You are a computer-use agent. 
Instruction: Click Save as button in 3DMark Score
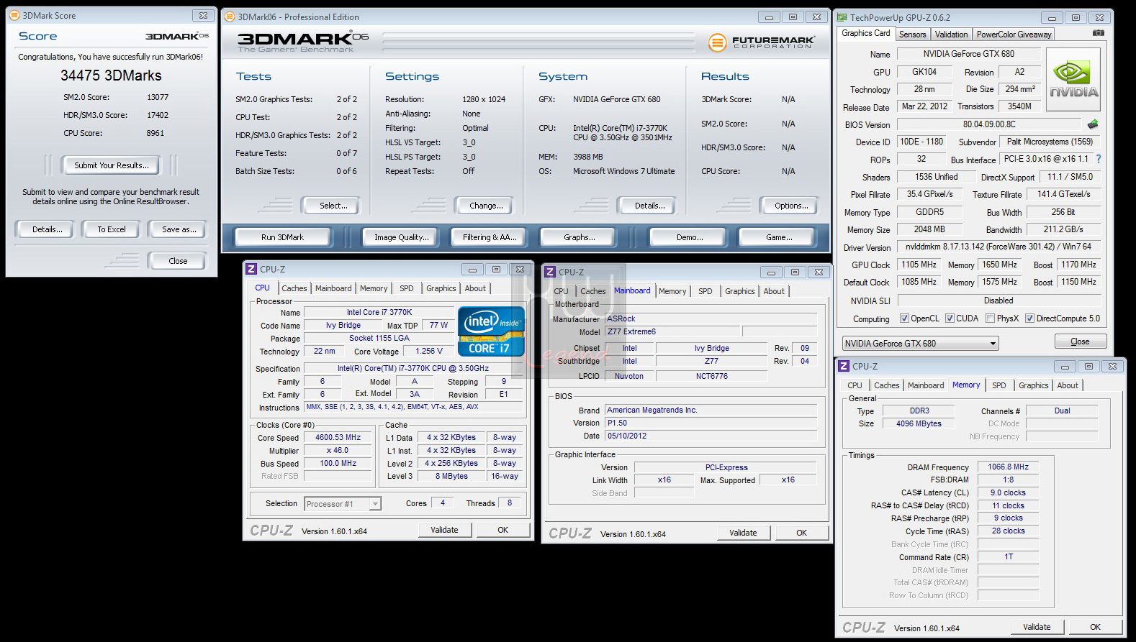coord(179,229)
